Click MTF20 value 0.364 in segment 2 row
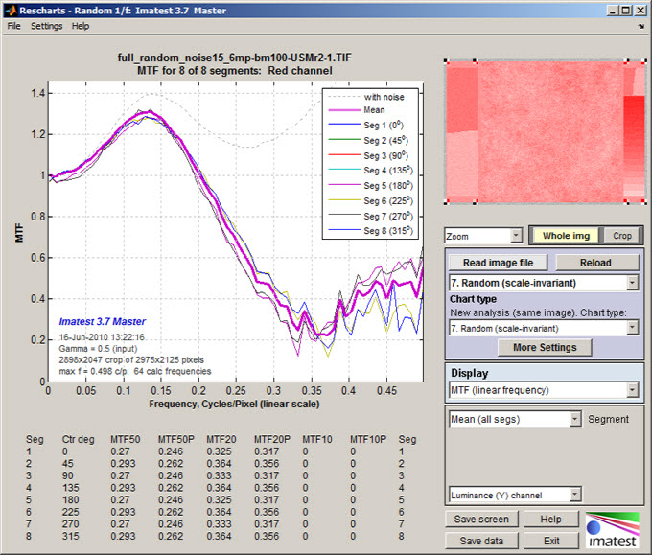Viewport: 652px width, 555px height. 219,464
